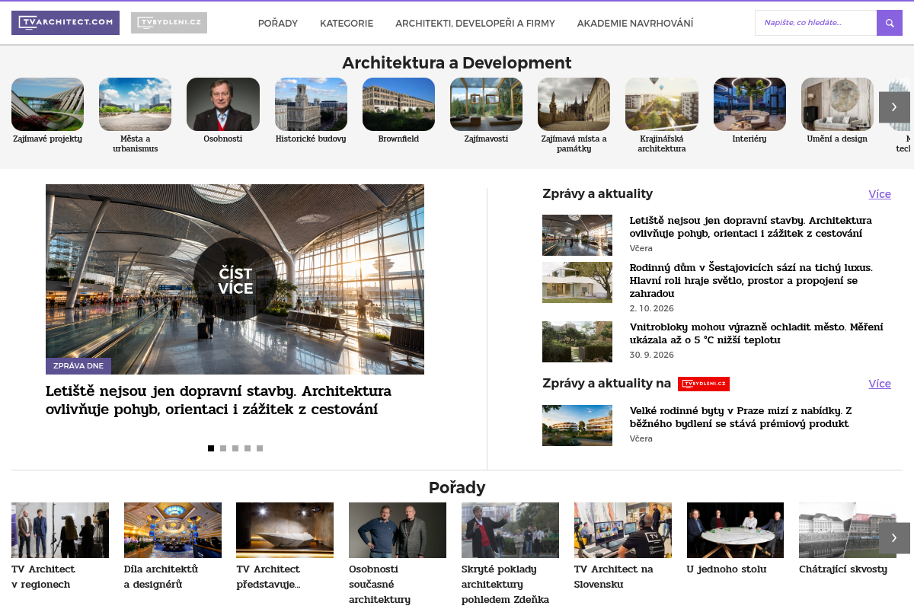Image resolution: width=914 pixels, height=609 pixels.
Task: Click Více next to Zprávy a aktuality
Action: click(x=880, y=194)
